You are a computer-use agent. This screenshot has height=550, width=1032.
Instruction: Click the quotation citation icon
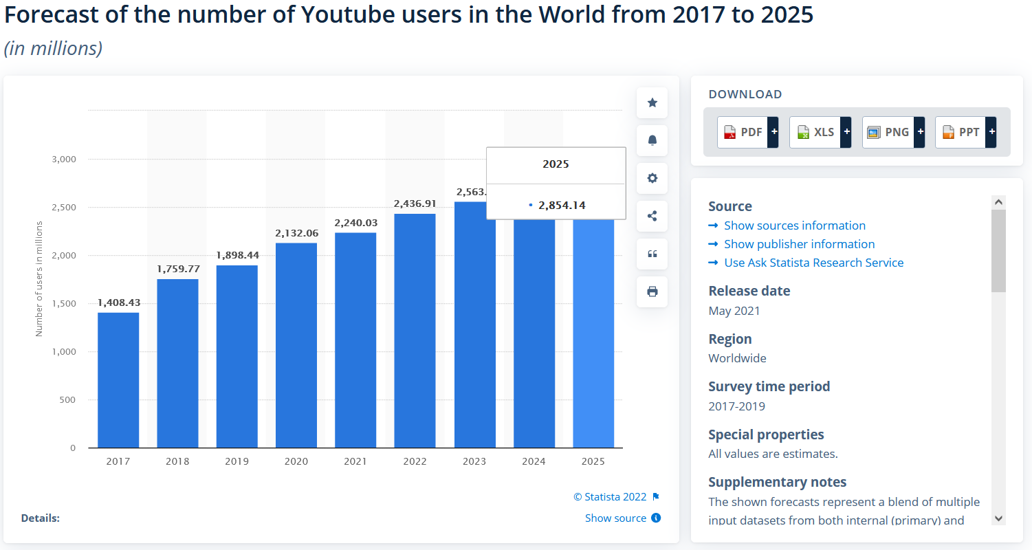pos(652,254)
